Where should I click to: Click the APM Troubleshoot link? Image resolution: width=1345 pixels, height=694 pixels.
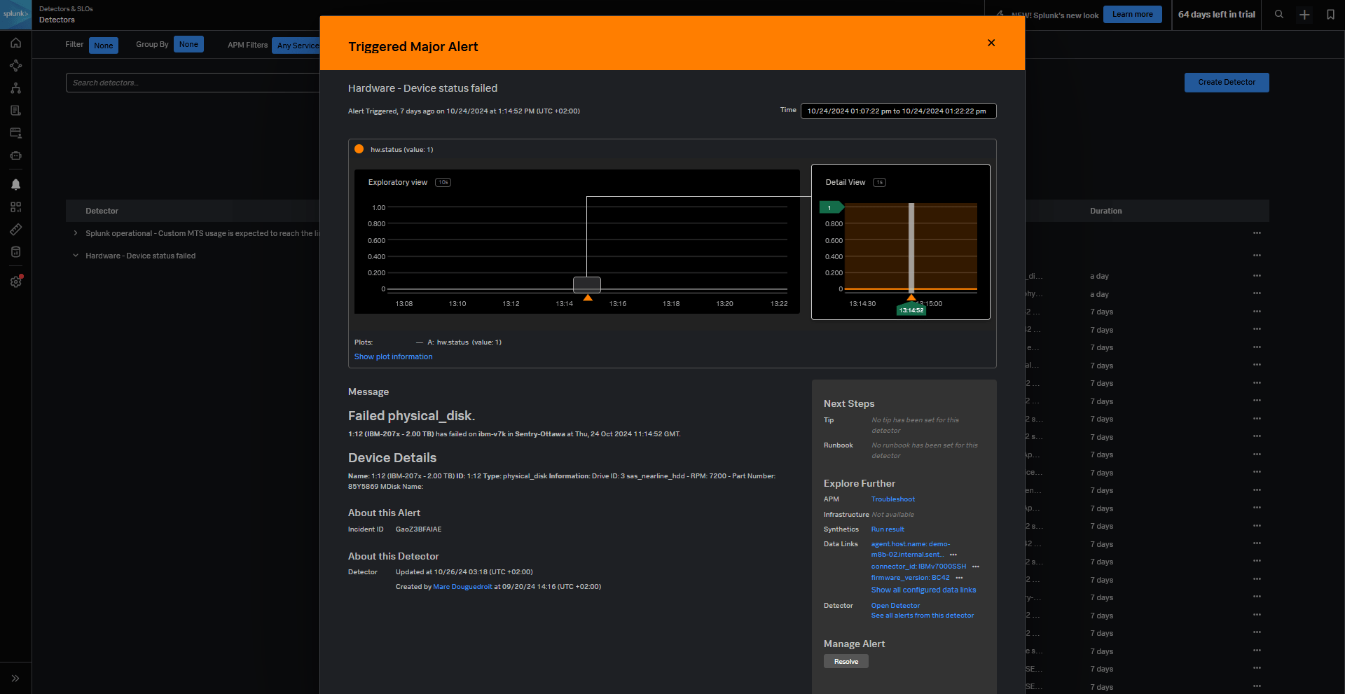tap(893, 499)
